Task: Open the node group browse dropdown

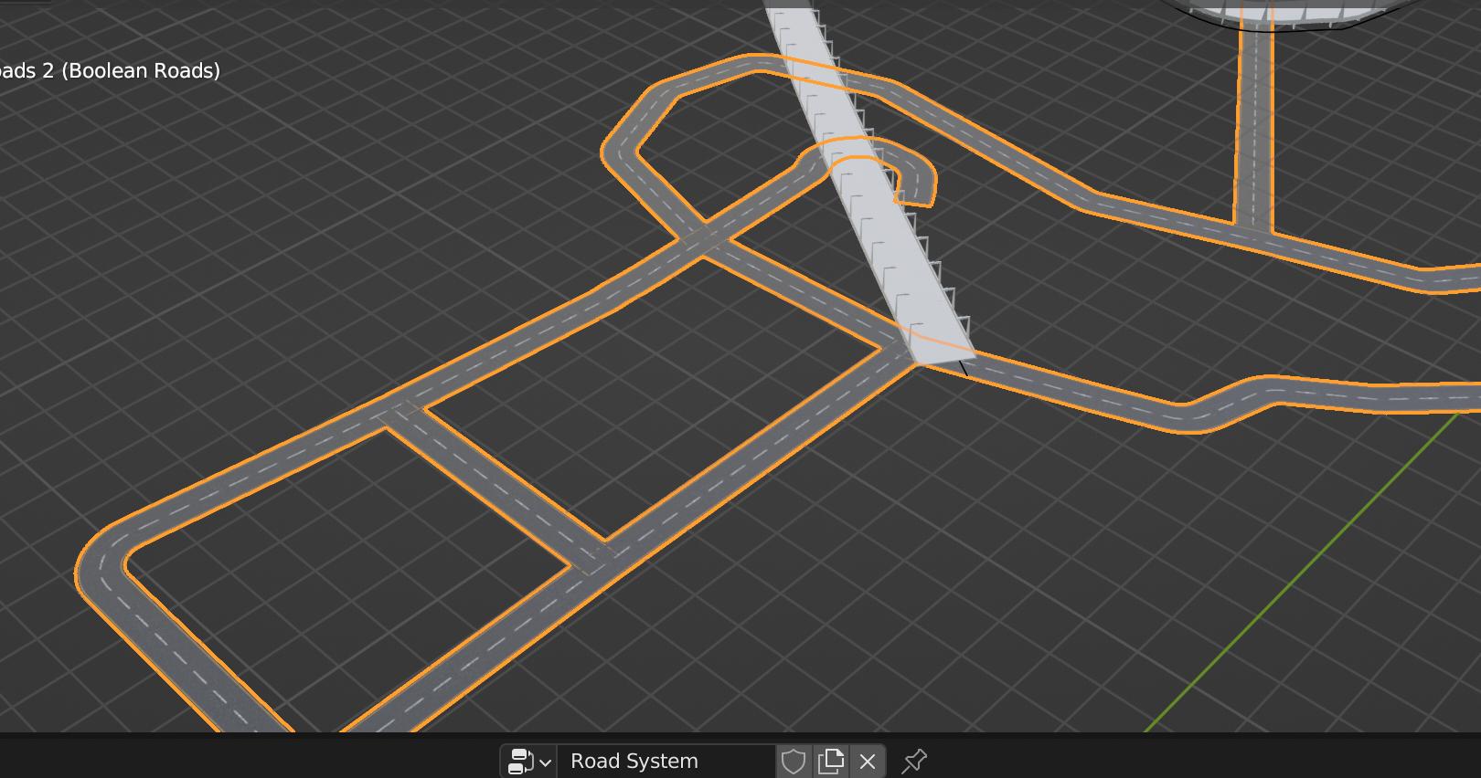Action: point(528,761)
